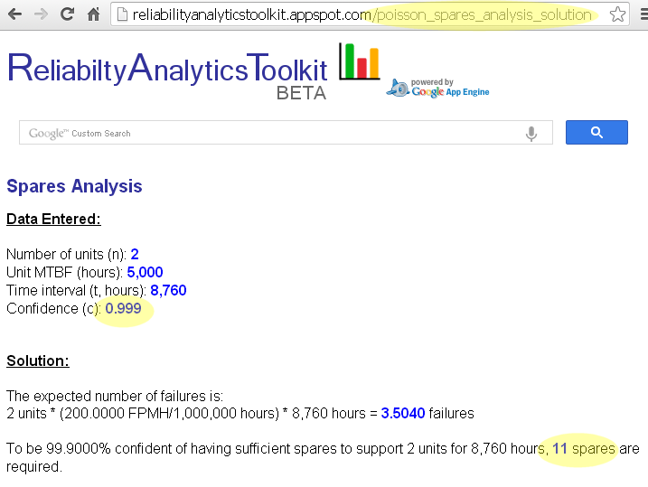Reload the page with the refresh icon
This screenshot has height=487, width=648.
click(67, 14)
